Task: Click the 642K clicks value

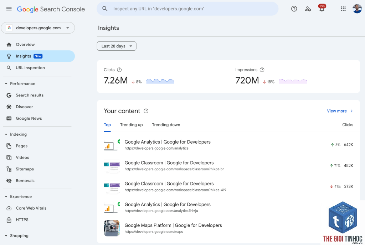Action: (349, 145)
